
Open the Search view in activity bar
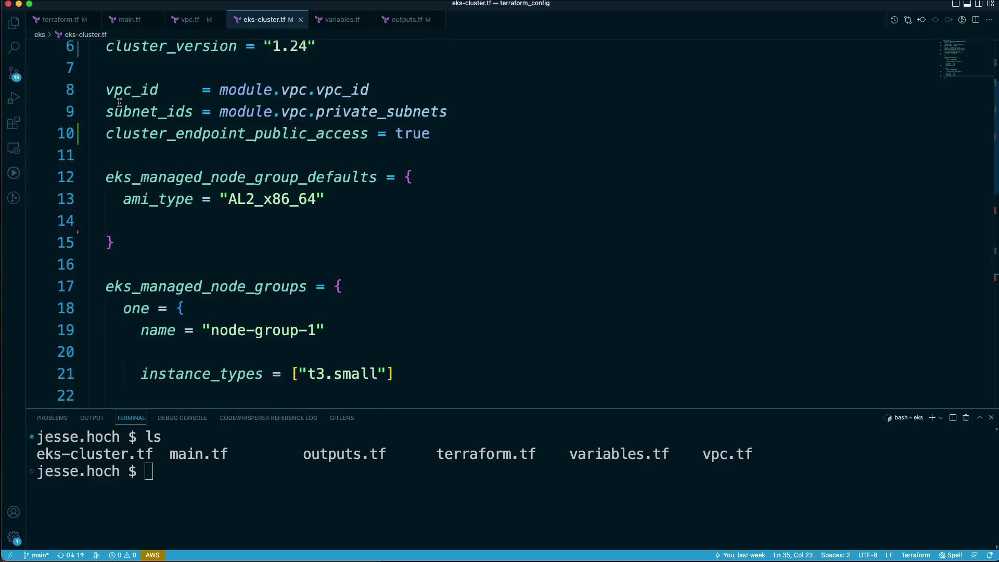tap(14, 48)
